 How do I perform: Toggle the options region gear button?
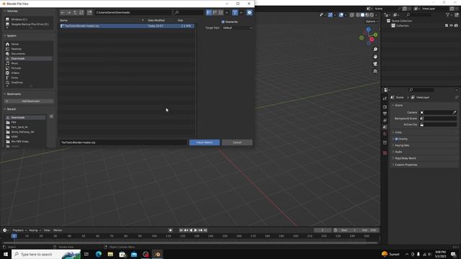249,13
